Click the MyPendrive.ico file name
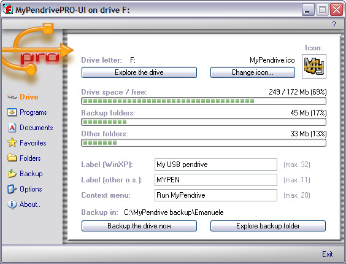The image size is (346, 264). tap(272, 60)
